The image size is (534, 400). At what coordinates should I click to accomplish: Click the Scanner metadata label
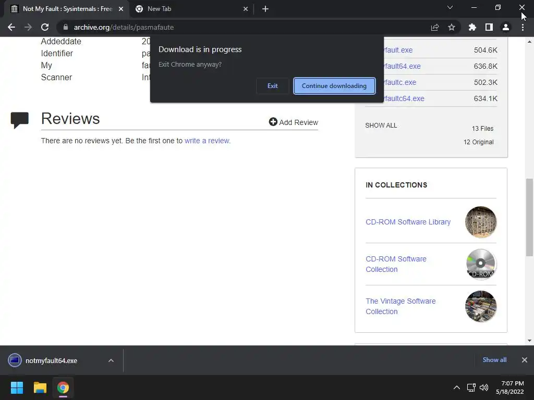56,77
